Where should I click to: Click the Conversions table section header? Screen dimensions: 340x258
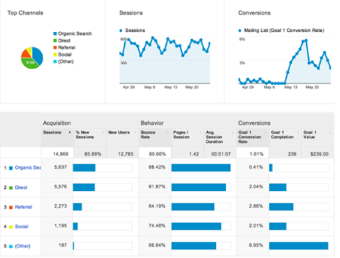point(254,123)
